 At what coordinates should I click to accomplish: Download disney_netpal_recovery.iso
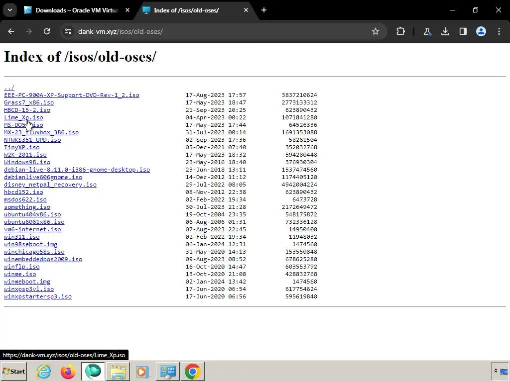click(x=50, y=185)
